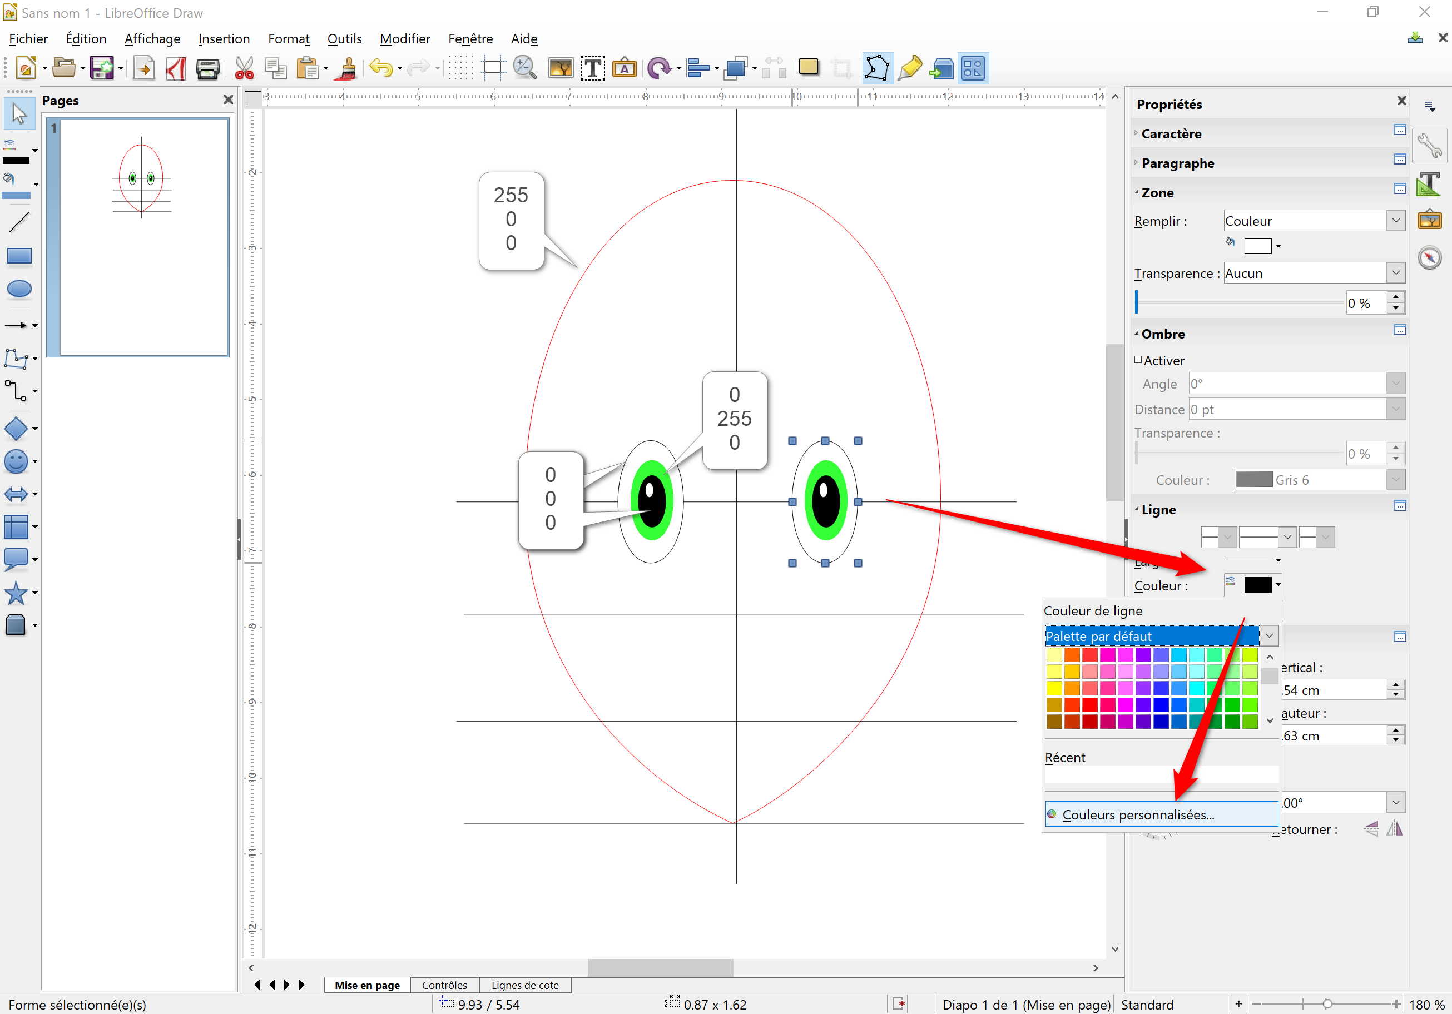Click the Undo arrow icon
The height and width of the screenshot is (1014, 1452).
pyautogui.click(x=381, y=68)
